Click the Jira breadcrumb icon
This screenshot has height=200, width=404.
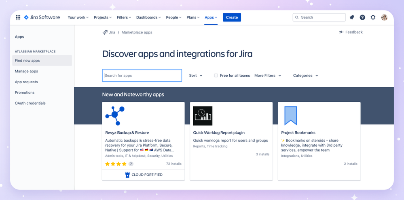pos(105,32)
